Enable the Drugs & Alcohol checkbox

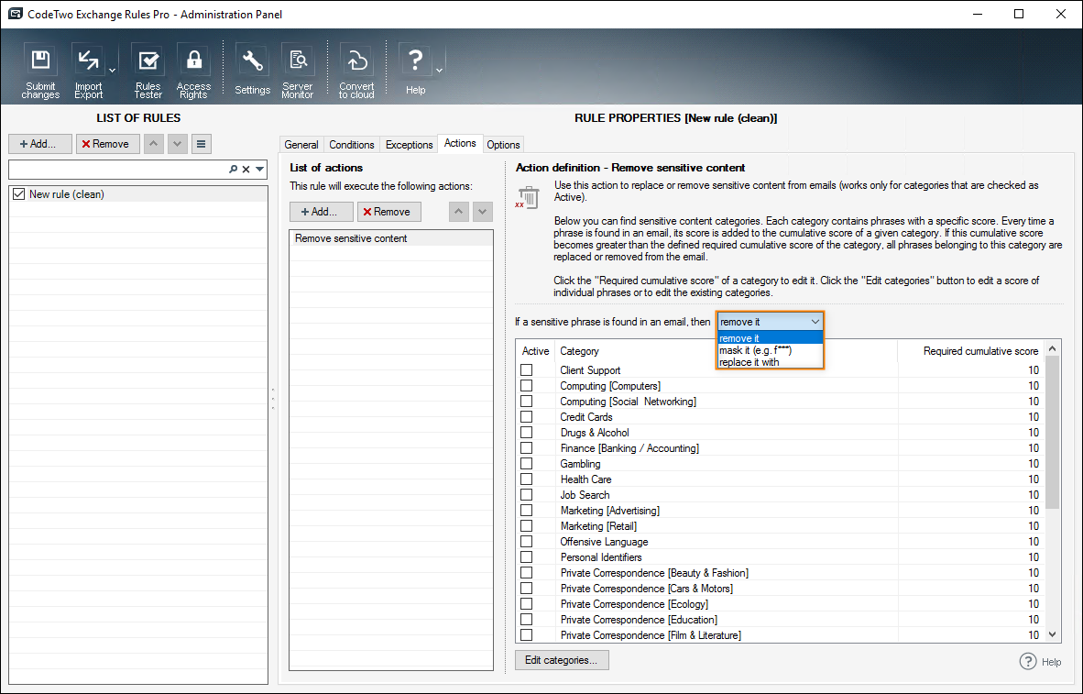527,432
